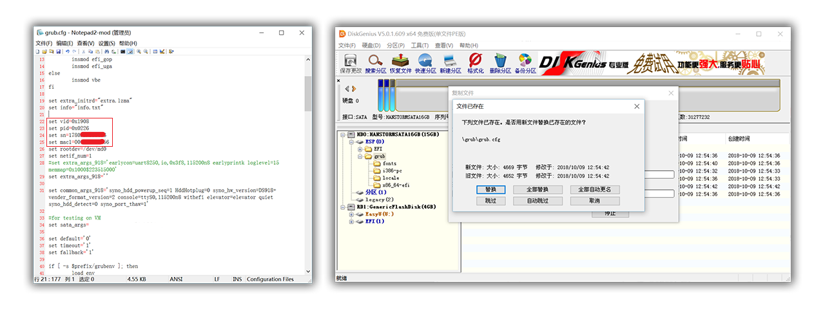This screenshot has height=309, width=825.
Task: Click the line 'set vid=0x1908' in editor
Action: click(x=68, y=121)
